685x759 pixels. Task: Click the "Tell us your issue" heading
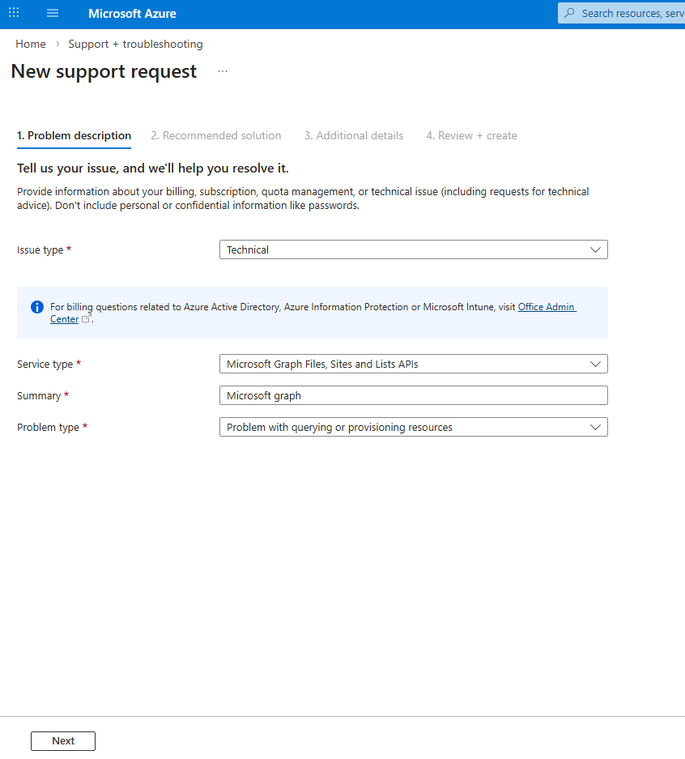(x=153, y=168)
